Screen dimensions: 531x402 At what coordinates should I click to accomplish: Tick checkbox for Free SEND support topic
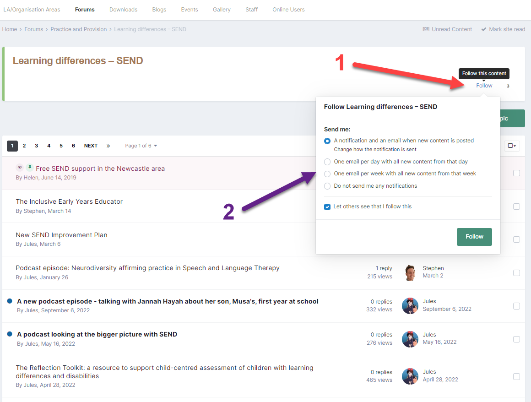coord(516,173)
